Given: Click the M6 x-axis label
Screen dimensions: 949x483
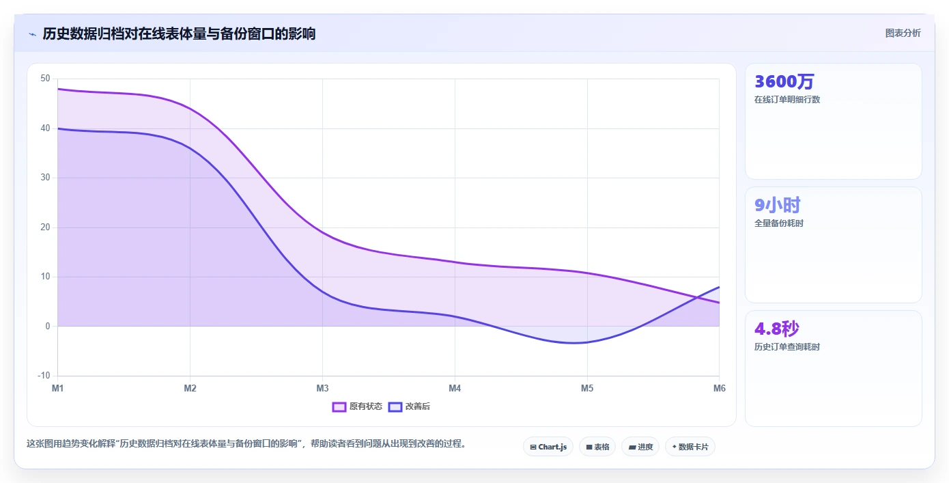Looking at the screenshot, I should pyautogui.click(x=720, y=389).
